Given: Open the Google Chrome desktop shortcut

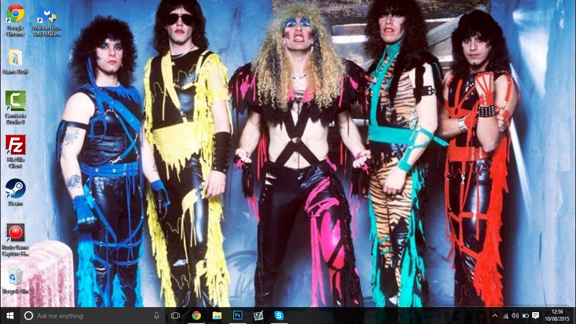Looking at the screenshot, I should [x=16, y=20].
